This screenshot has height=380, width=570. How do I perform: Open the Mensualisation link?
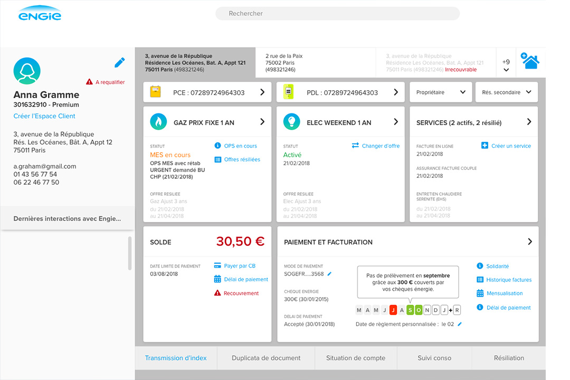click(x=505, y=293)
